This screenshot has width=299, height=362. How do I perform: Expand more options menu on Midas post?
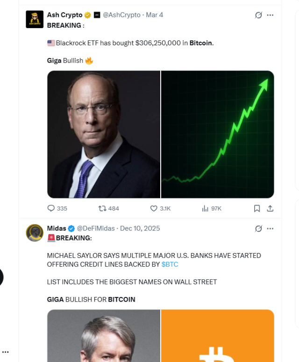click(270, 229)
